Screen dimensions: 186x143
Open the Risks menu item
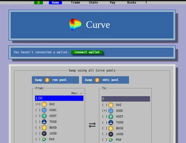click(131, 2)
